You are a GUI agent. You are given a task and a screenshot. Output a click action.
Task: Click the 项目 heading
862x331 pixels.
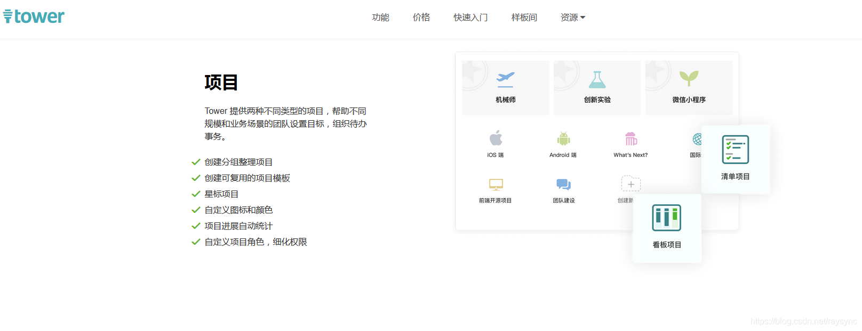(x=221, y=82)
